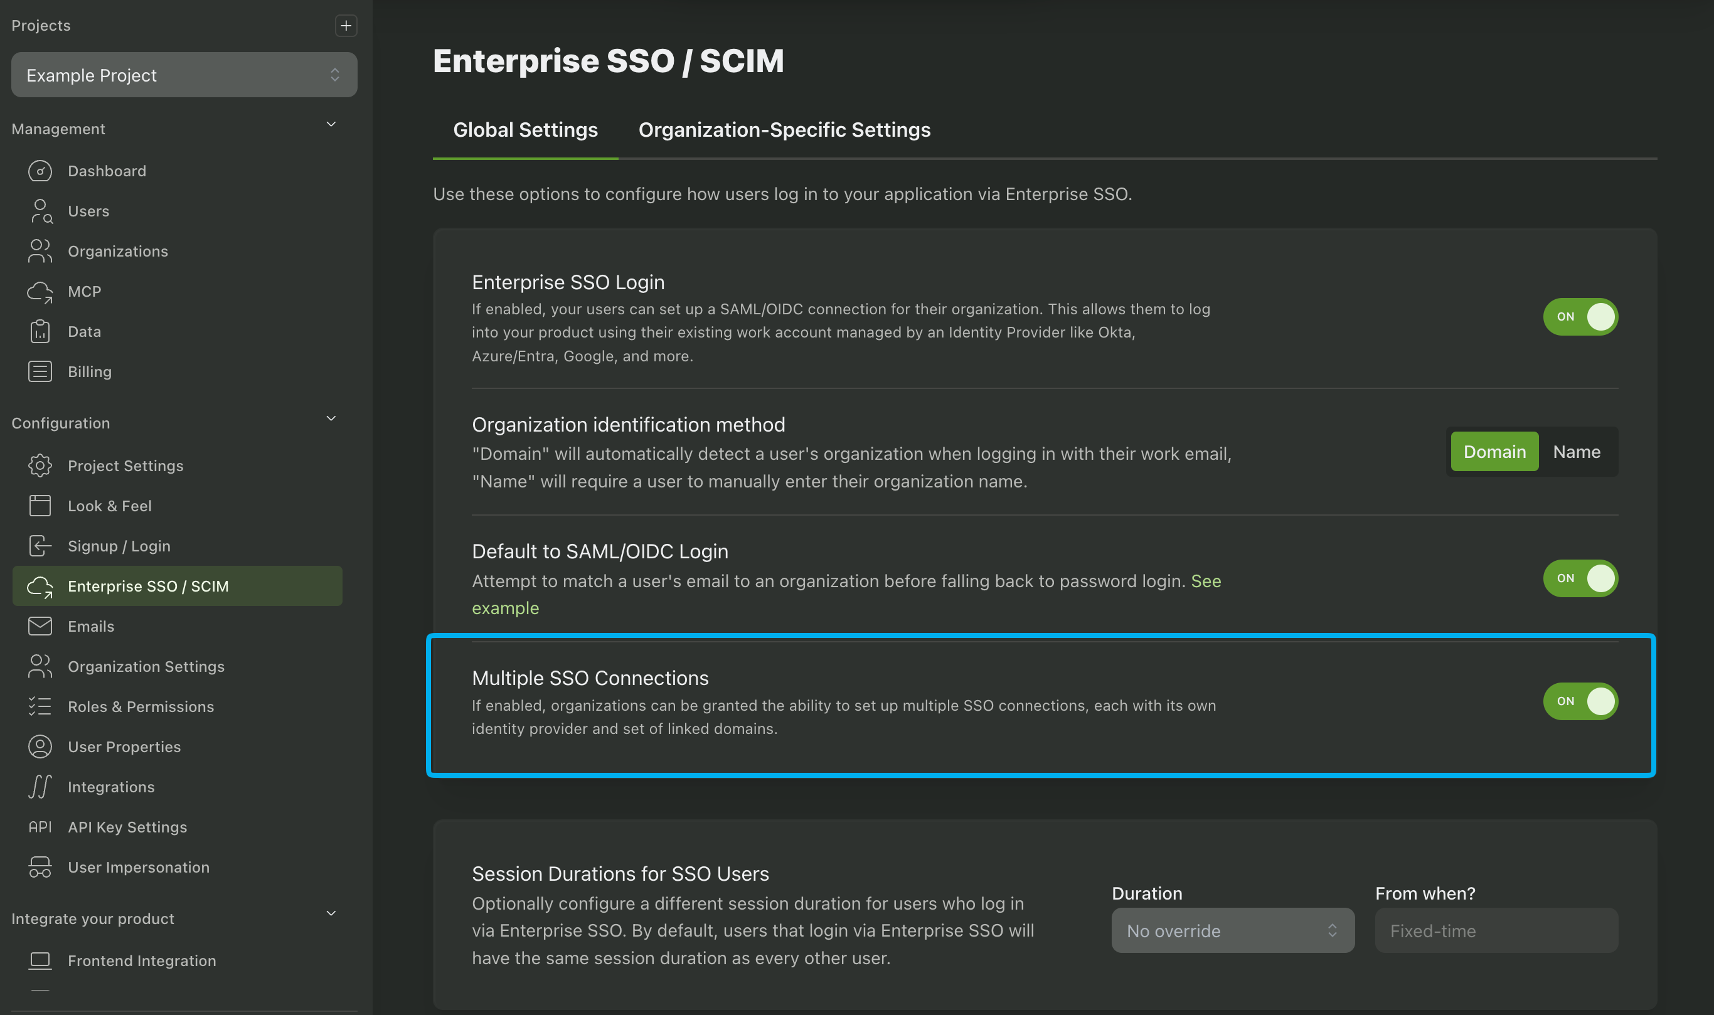
Task: Click the Organization identification method heading
Action: (x=628, y=425)
